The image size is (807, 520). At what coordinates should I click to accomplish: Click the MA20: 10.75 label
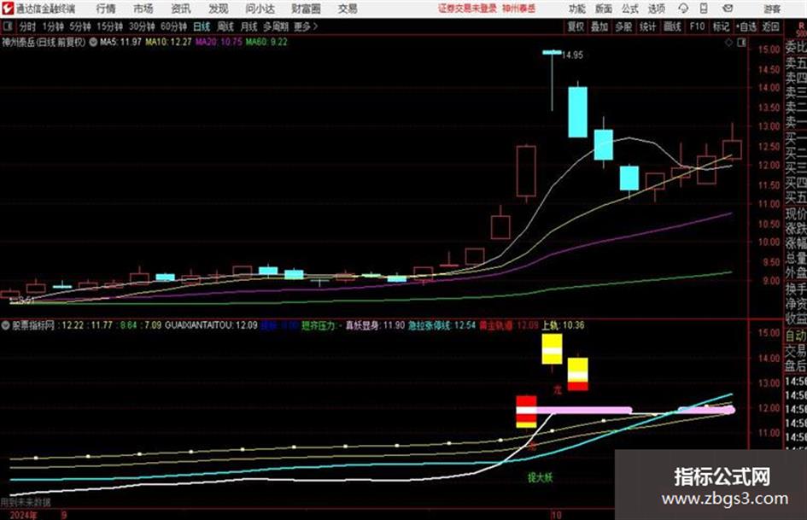pyautogui.click(x=219, y=42)
